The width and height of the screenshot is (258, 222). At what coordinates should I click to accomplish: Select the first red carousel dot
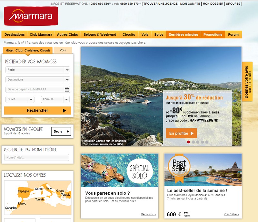pyautogui.click(x=189, y=142)
